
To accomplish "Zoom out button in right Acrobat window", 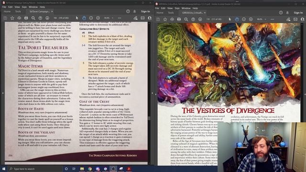I will [x=244, y=19].
